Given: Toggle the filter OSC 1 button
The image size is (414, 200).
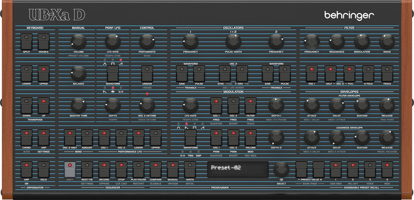Looking at the screenshot, I should pos(312,74).
